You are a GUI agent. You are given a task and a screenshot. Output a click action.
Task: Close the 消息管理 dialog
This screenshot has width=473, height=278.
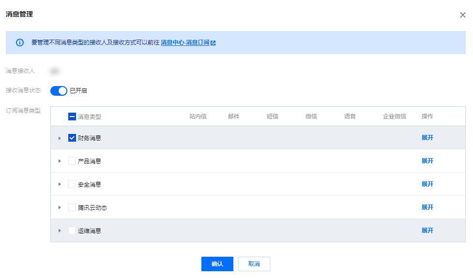(x=462, y=15)
